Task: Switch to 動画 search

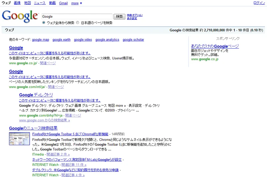Action: click(52, 3)
